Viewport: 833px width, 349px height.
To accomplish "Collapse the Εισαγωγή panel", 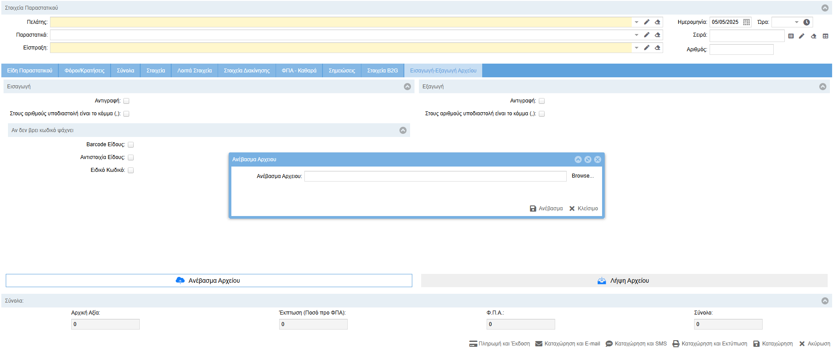I will pos(407,87).
